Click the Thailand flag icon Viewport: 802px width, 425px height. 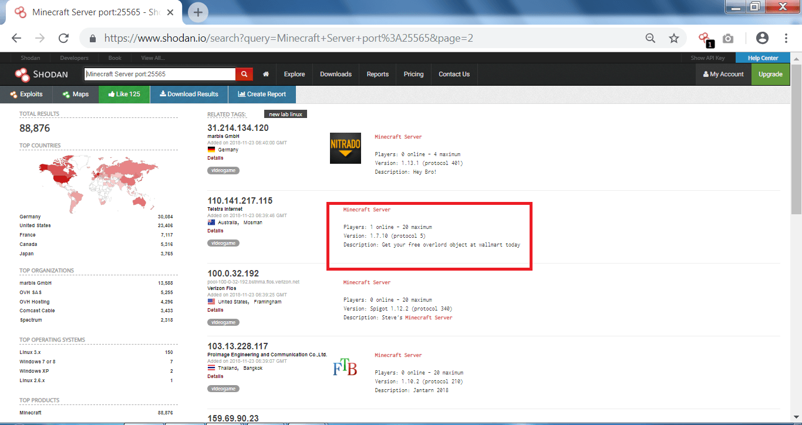click(x=211, y=368)
